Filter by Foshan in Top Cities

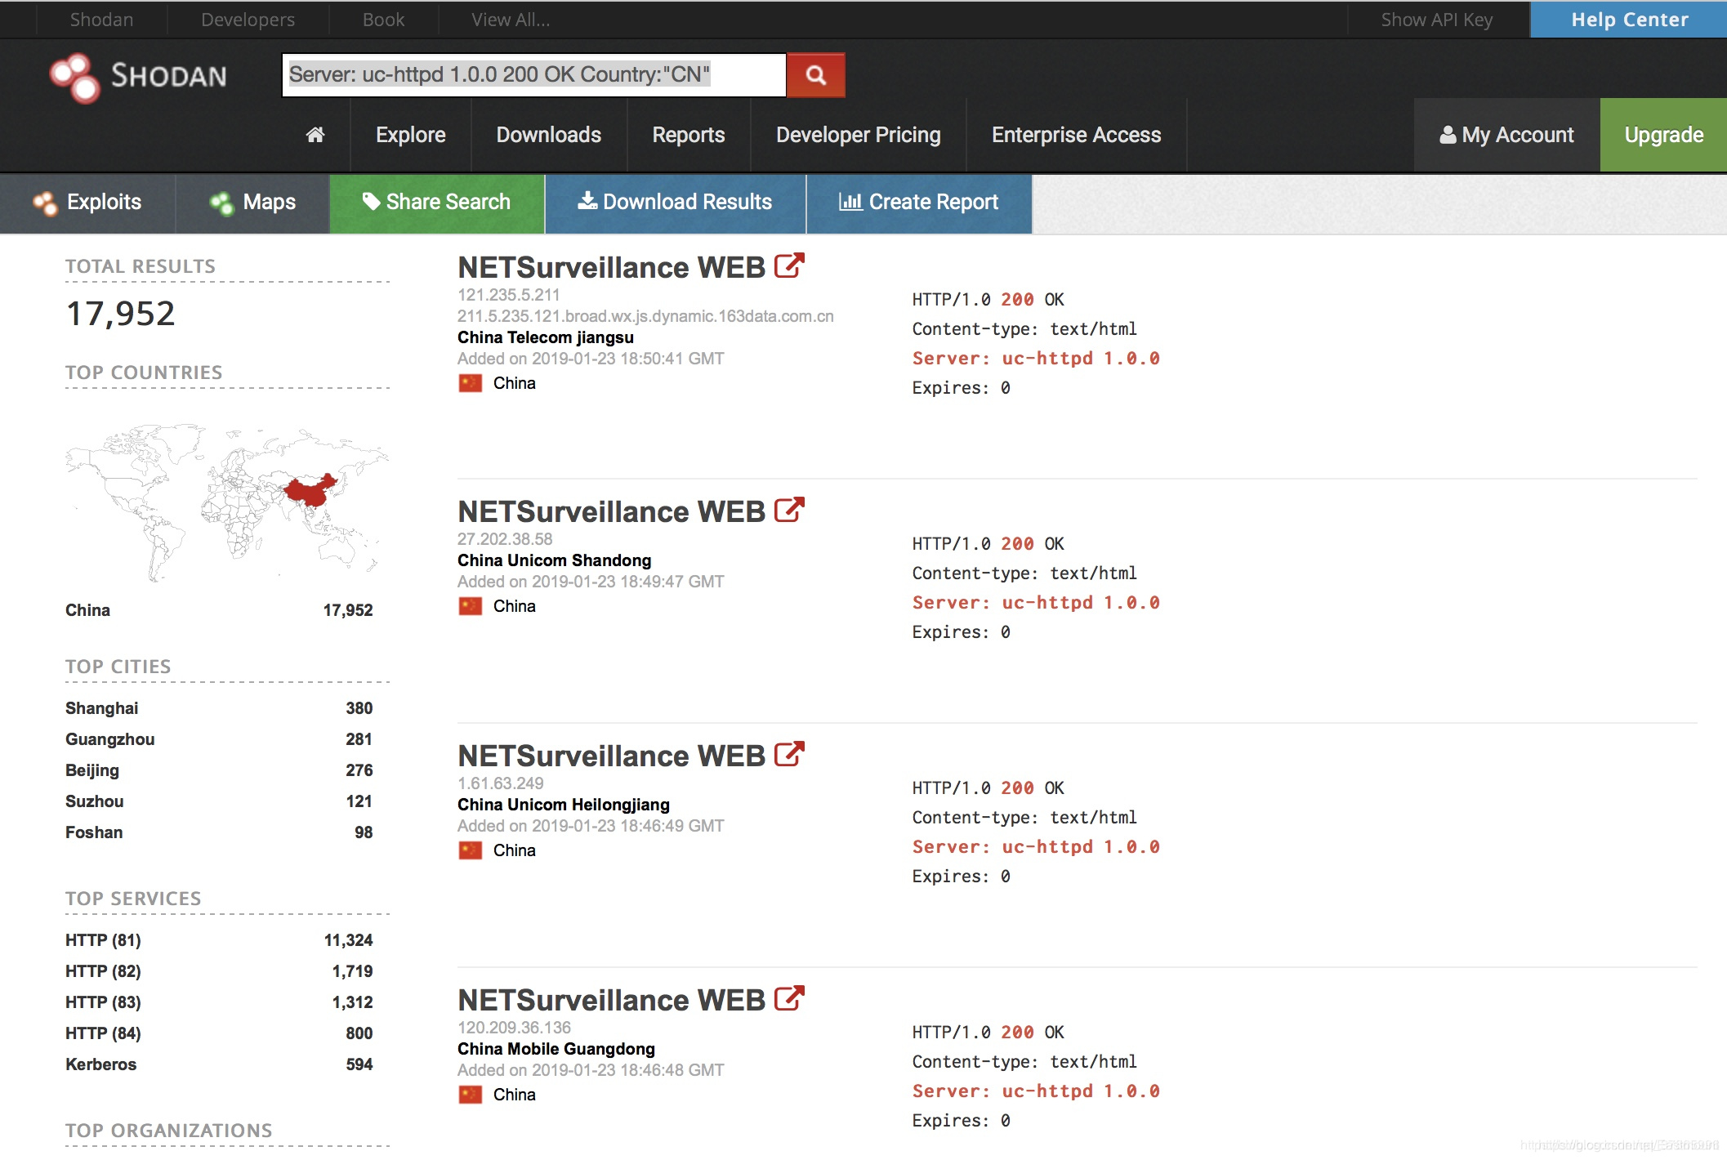coord(94,832)
